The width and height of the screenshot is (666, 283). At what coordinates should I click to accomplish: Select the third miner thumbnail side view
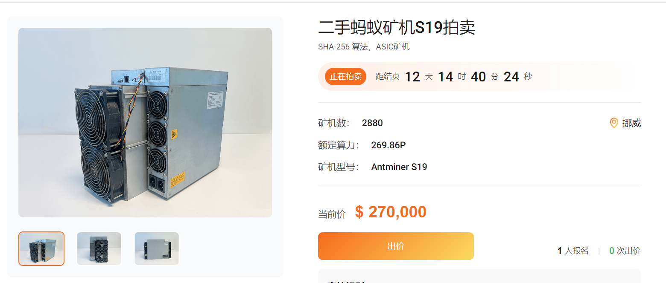pos(157,248)
